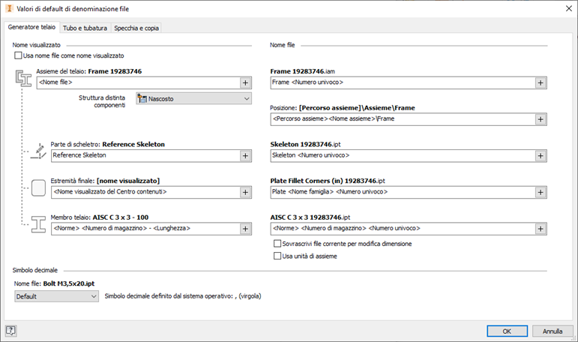Click plus button beside Reference Skeleton field
Screen dimensions: 578x342
pos(244,155)
